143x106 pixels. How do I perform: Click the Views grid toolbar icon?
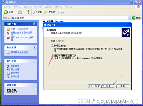coord(60,12)
